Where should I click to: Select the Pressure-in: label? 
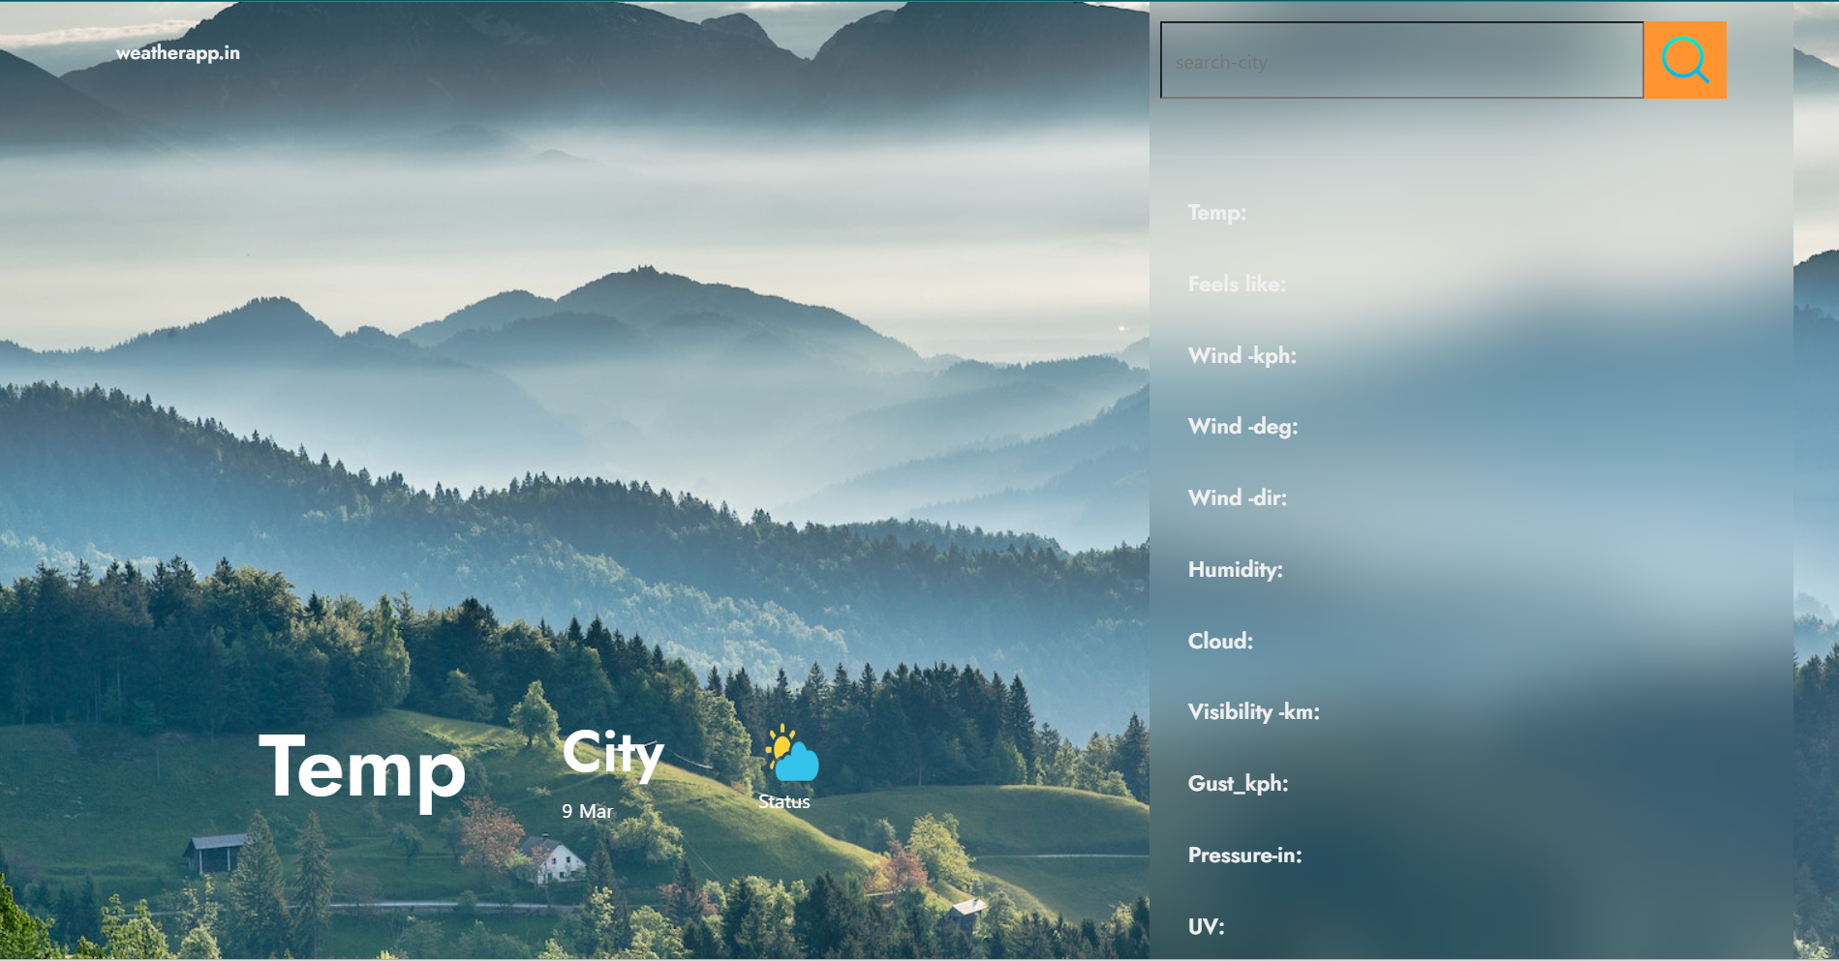tap(1244, 856)
